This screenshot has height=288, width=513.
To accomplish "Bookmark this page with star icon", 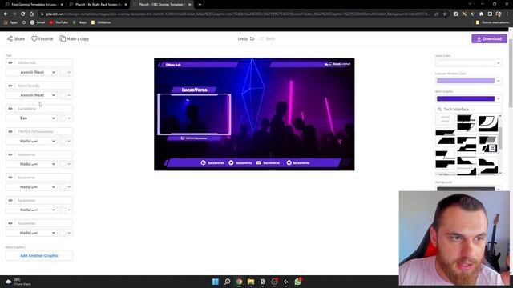I will 445,14.
